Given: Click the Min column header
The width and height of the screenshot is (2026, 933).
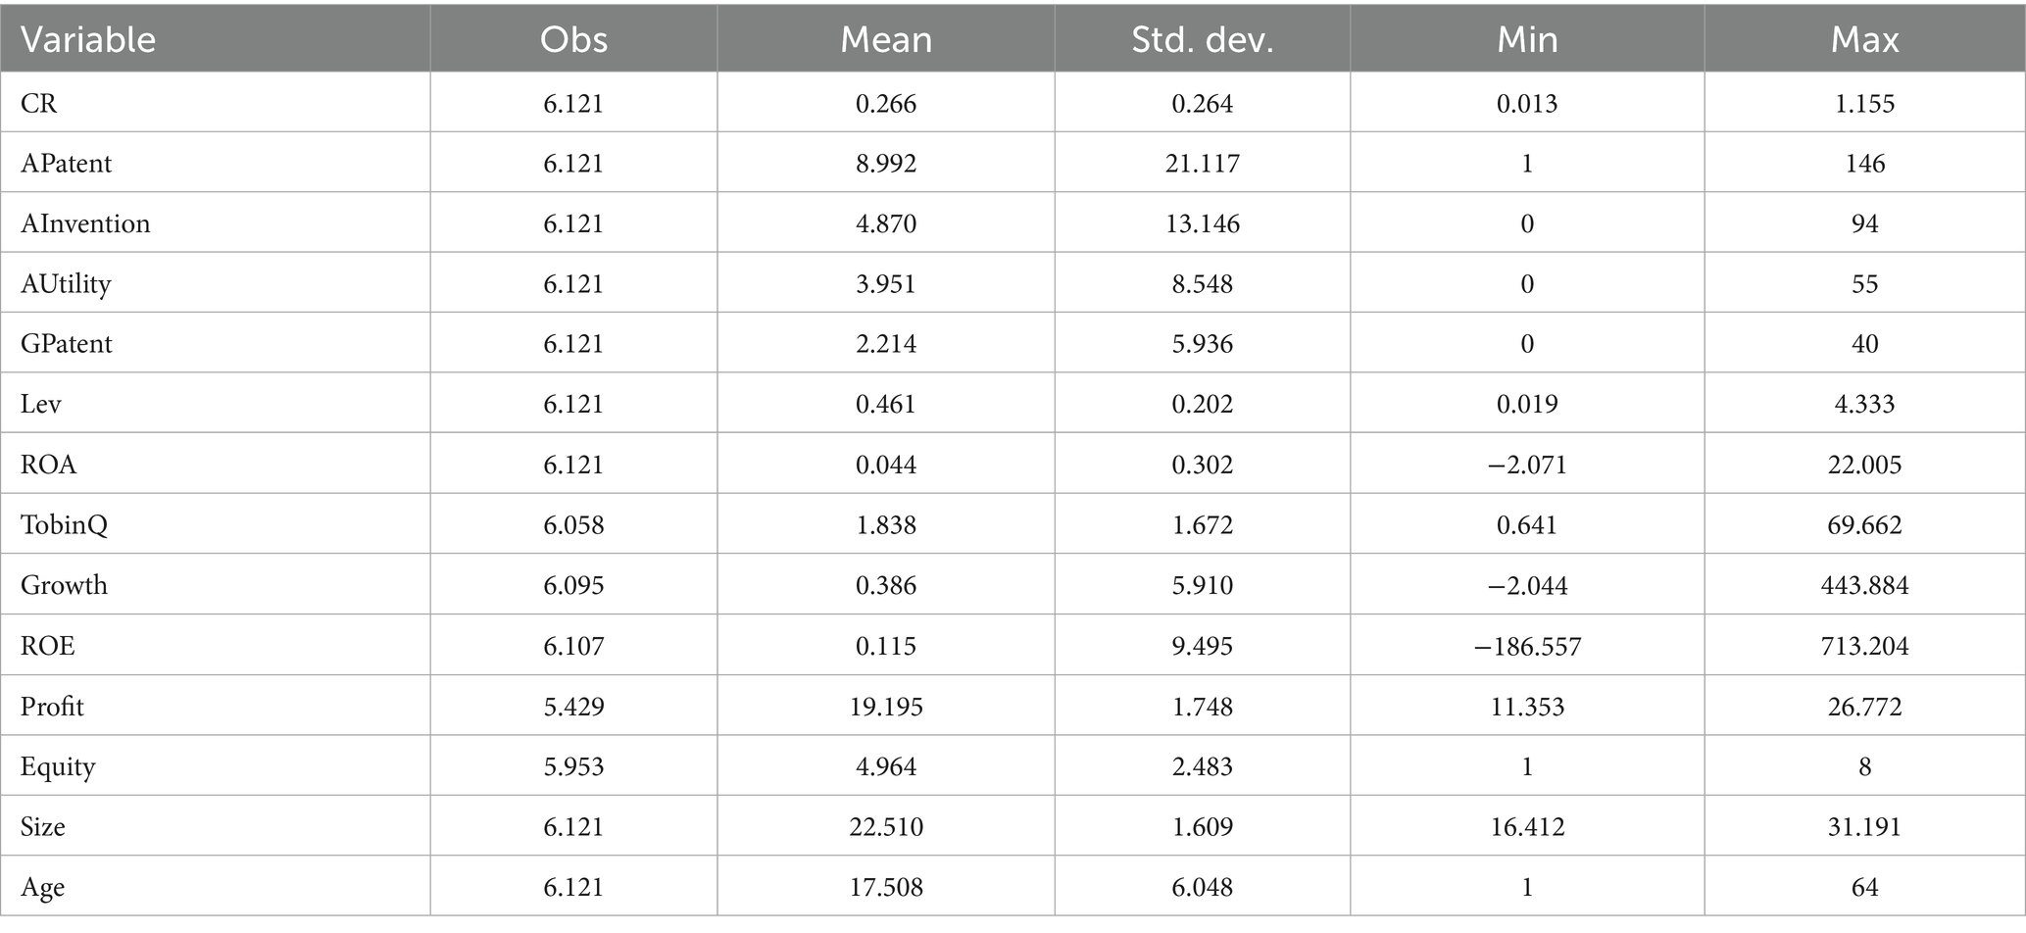Looking at the screenshot, I should (1527, 39).
